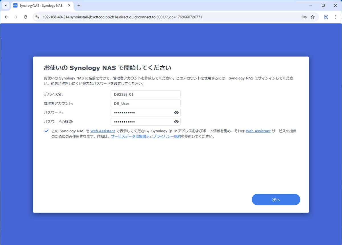Open a new browser tab
This screenshot has height=245, width=342.
[x=79, y=5]
